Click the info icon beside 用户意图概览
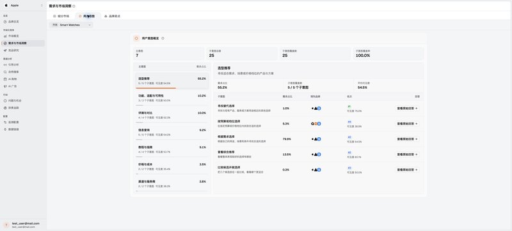Screen dimensions: 512x231 point(163,38)
